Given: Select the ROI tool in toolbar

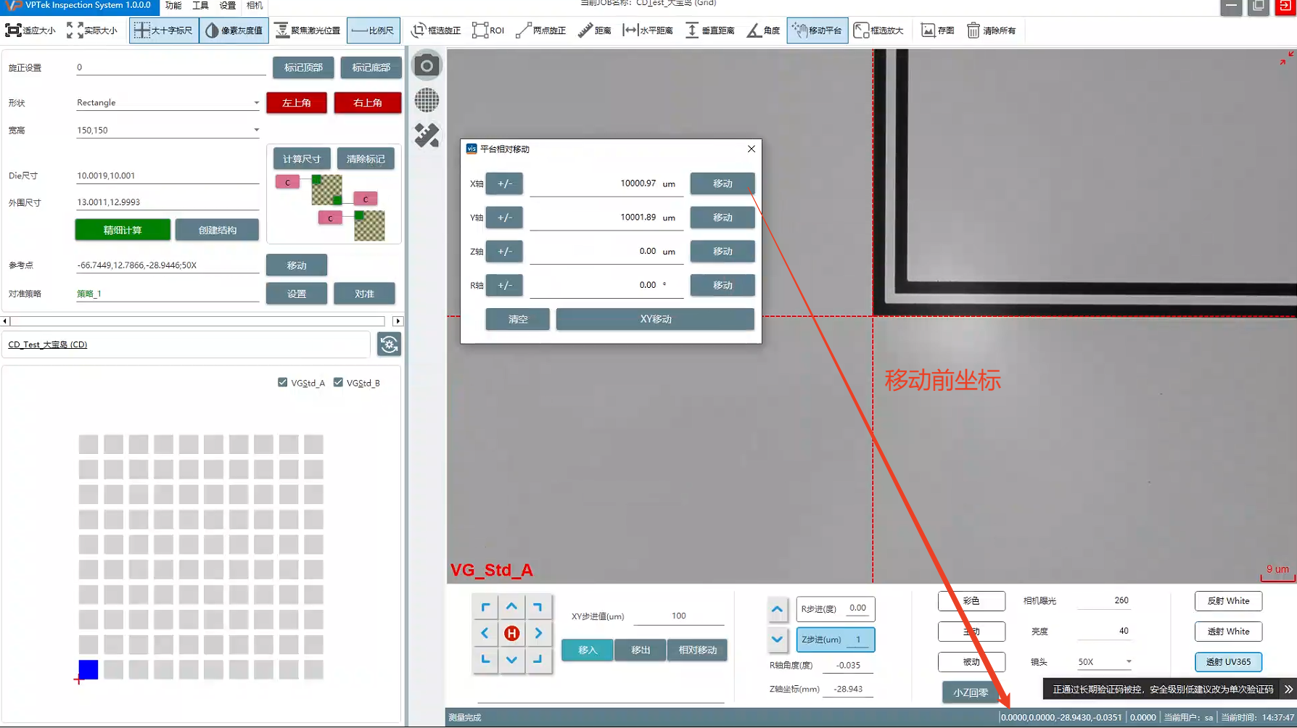Looking at the screenshot, I should coord(488,30).
